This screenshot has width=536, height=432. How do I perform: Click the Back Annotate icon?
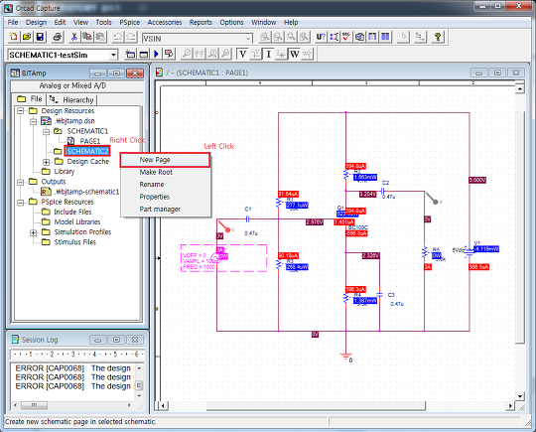(334, 37)
